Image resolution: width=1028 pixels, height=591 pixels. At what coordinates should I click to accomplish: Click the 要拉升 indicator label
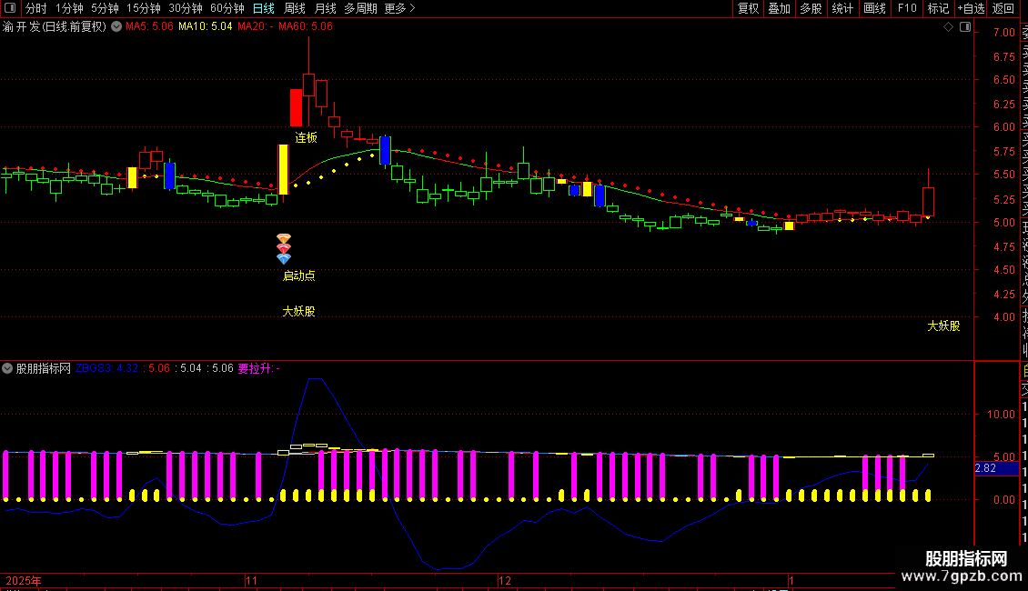tap(258, 368)
